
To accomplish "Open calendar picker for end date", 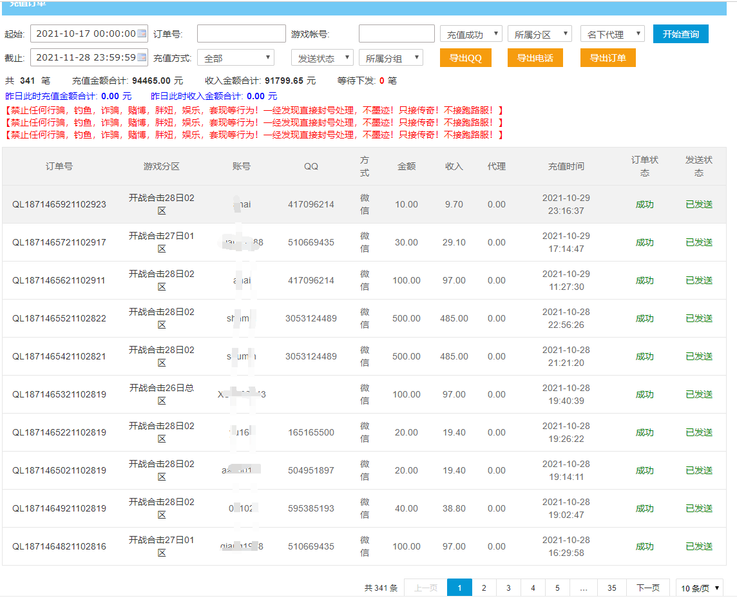I will pyautogui.click(x=142, y=57).
